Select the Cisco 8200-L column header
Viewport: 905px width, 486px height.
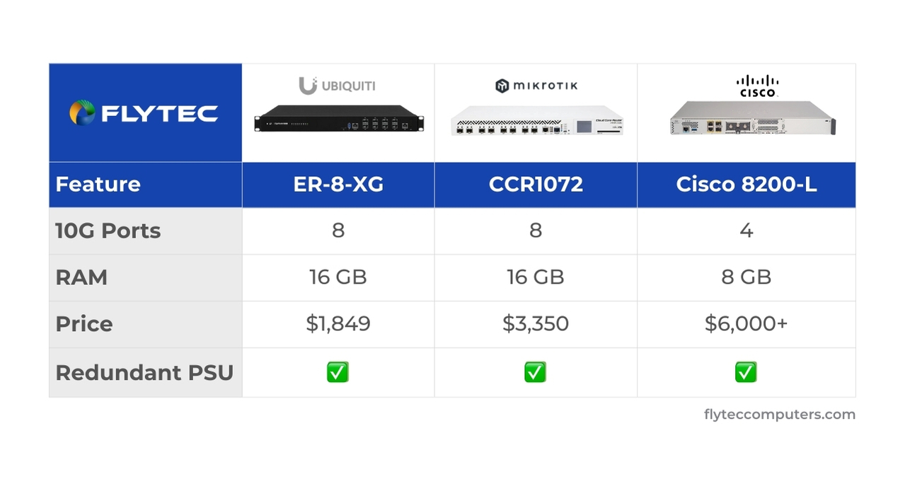click(x=746, y=185)
